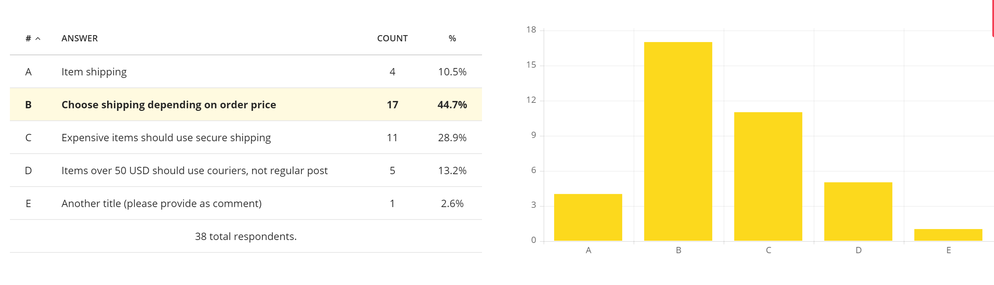Click the E label under the chart

949,250
